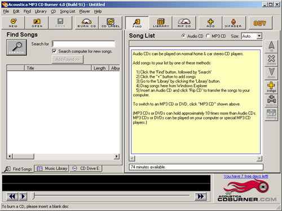Image resolution: width=282 pixels, height=211 pixels.
Task: Move song down with arrow icon
Action: point(271,73)
